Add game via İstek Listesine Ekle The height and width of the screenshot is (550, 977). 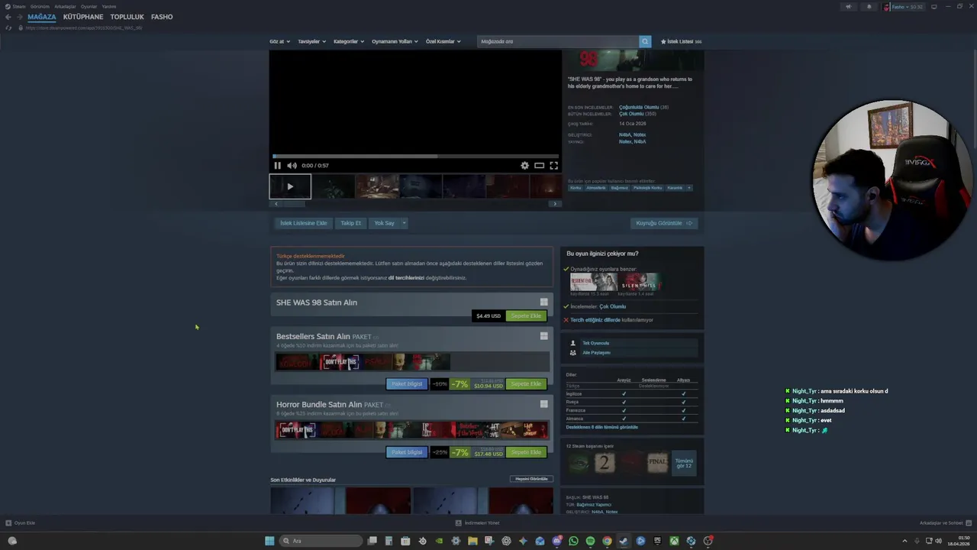[303, 223]
